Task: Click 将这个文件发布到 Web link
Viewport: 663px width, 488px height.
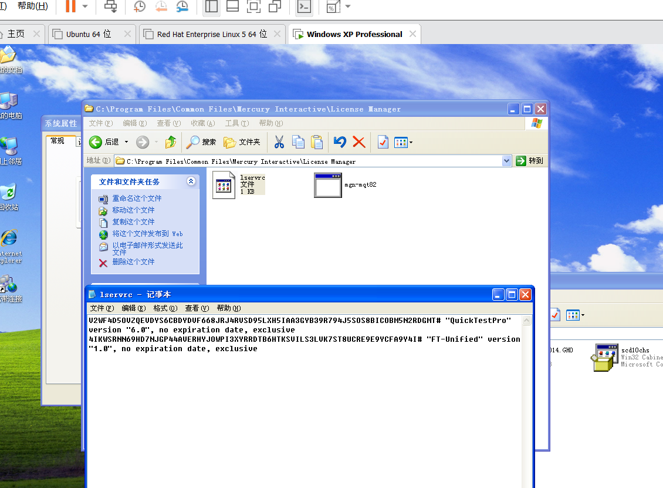Action: pyautogui.click(x=147, y=234)
